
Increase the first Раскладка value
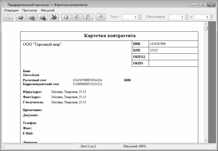pos(186,15)
